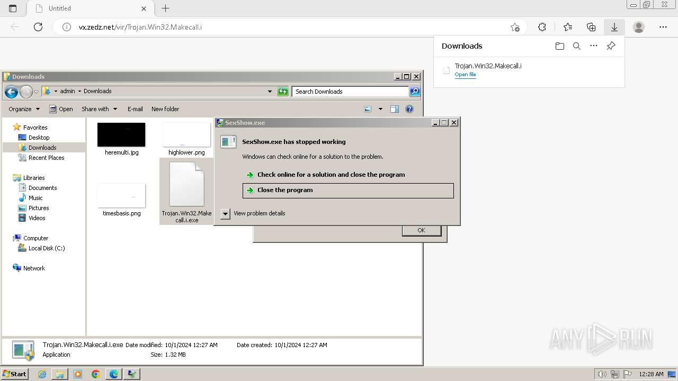
Task: Click admin in Explorer breadcrumb path
Action: tap(67, 91)
